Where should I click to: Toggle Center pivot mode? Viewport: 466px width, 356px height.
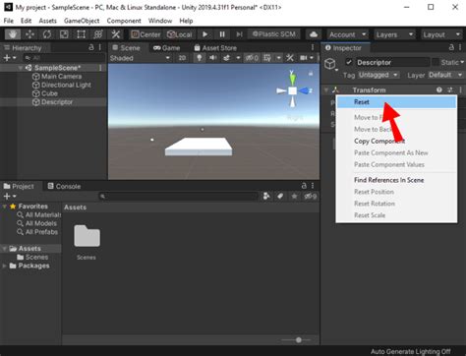(146, 34)
